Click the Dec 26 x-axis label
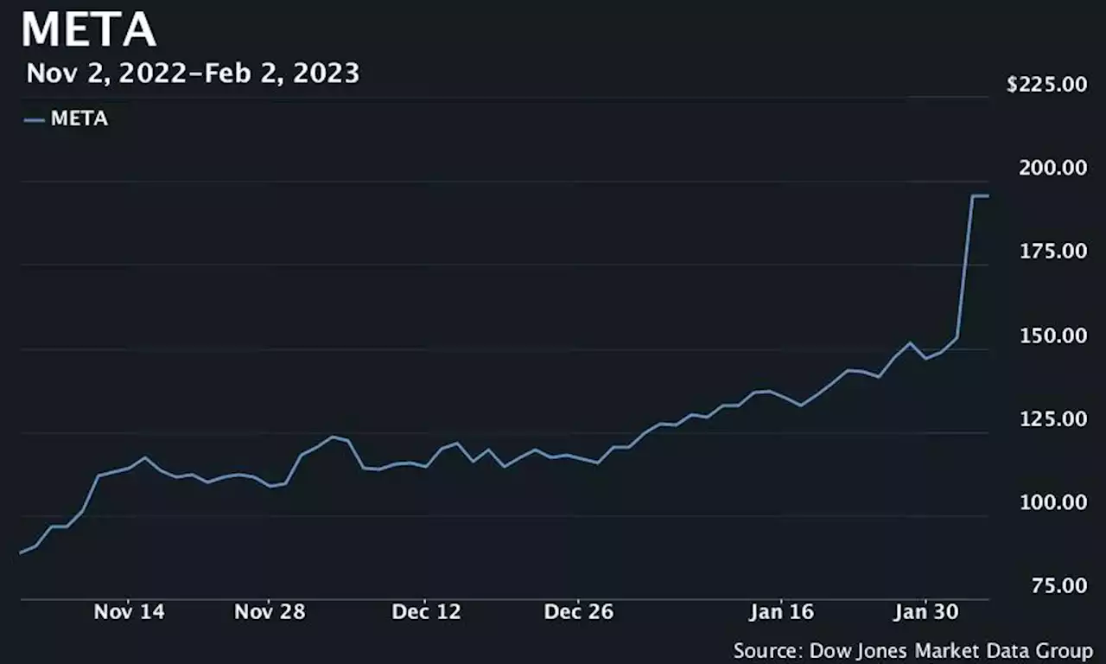Viewport: 1106px width, 664px height. (579, 612)
